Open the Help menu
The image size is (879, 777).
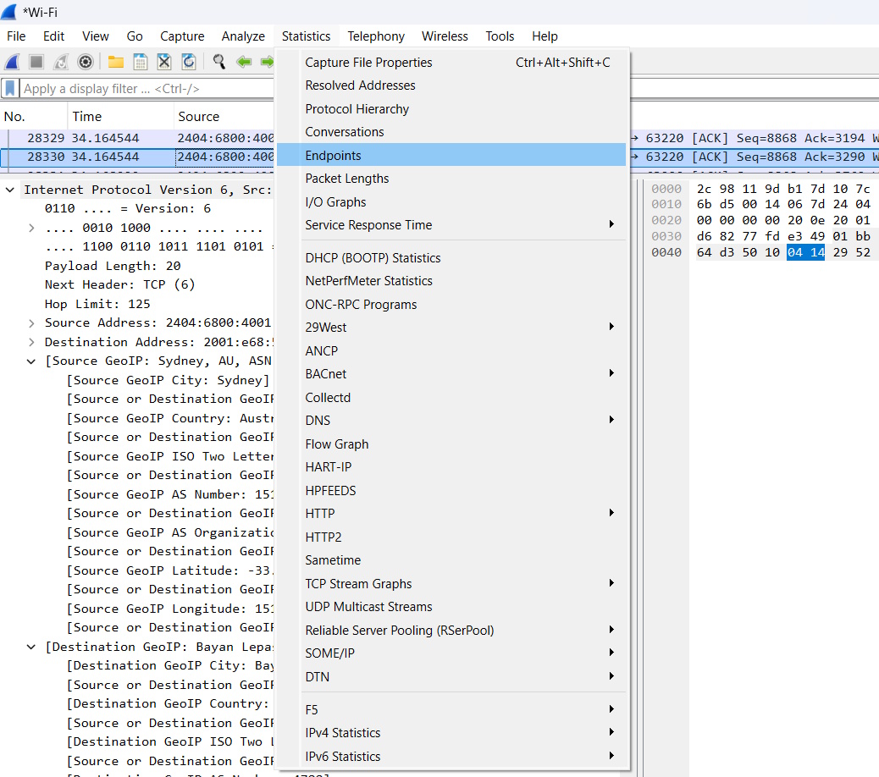tap(545, 36)
